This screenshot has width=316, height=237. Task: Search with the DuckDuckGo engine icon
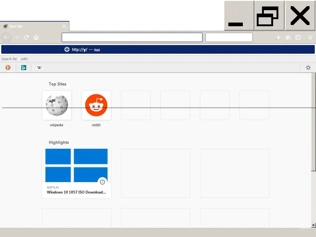(x=8, y=68)
